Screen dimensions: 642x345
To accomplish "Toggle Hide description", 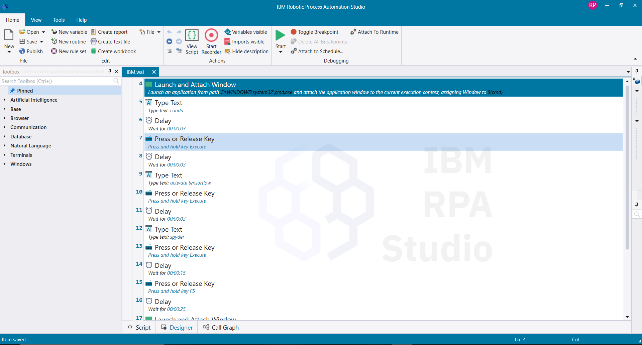I will coord(246,51).
